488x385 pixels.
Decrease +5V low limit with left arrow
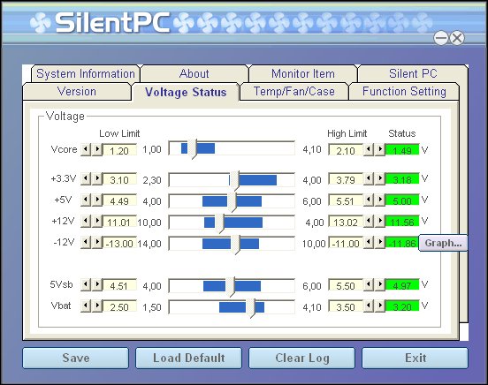pos(86,200)
